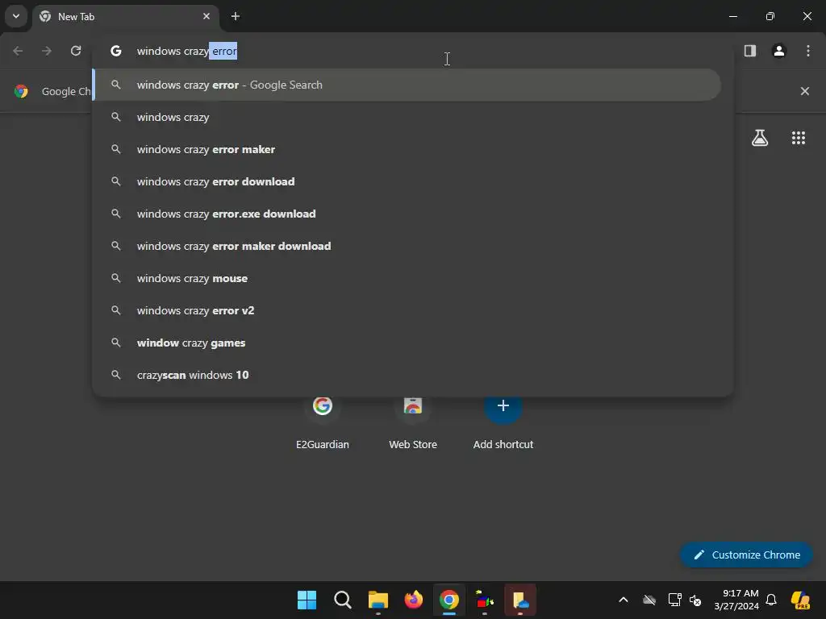Open the notifications bell
The width and height of the screenshot is (826, 619).
(771, 600)
